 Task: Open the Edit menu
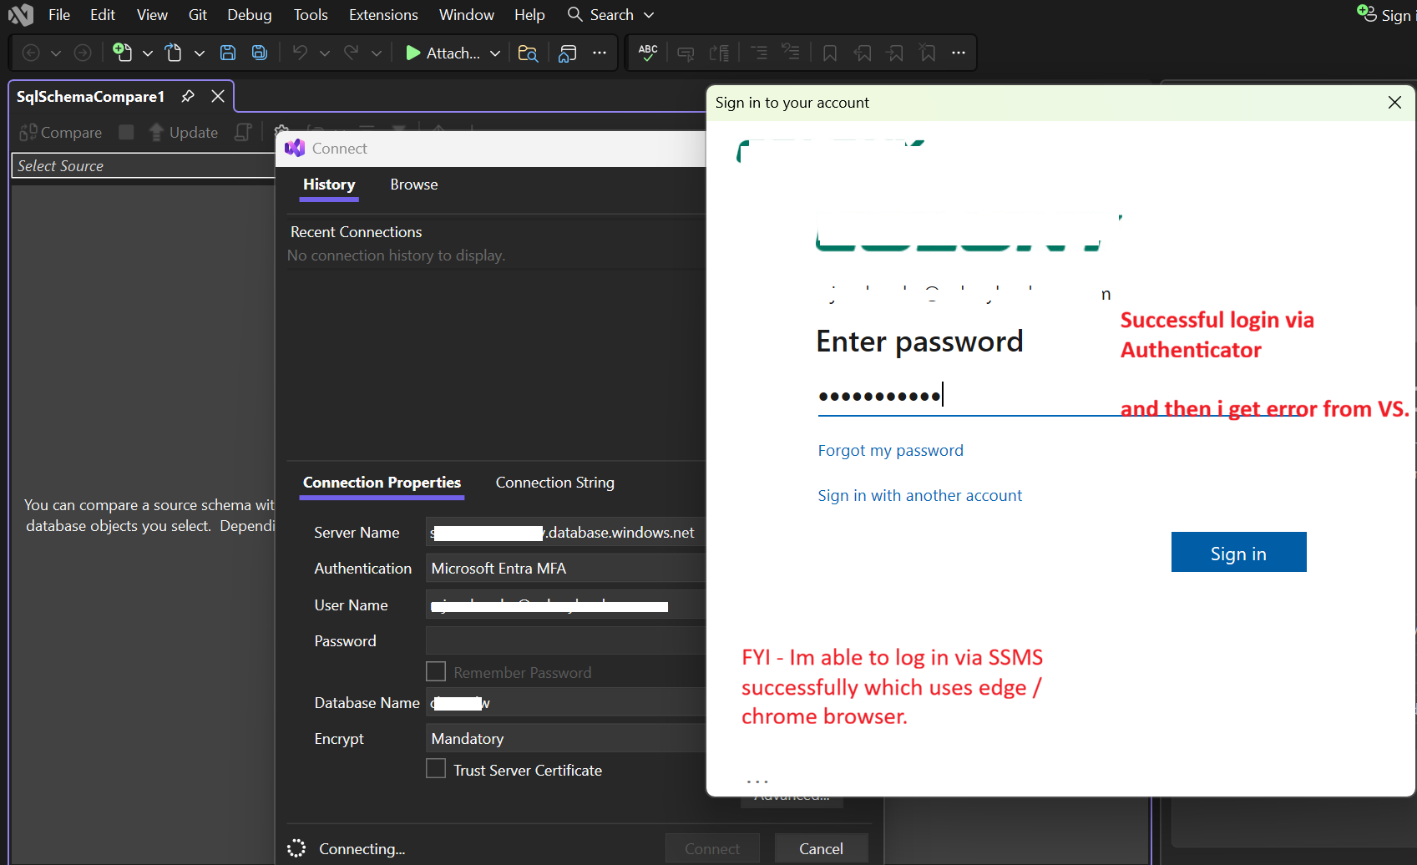(x=103, y=14)
